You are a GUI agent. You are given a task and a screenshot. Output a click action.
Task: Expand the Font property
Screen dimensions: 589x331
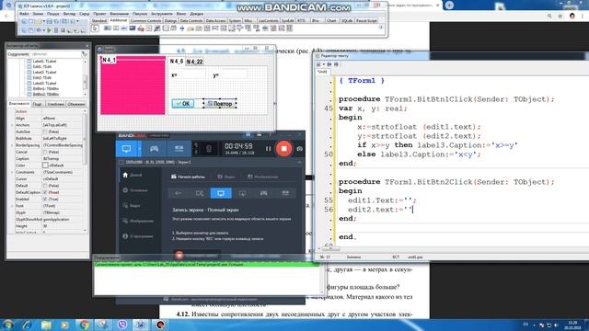coord(12,206)
